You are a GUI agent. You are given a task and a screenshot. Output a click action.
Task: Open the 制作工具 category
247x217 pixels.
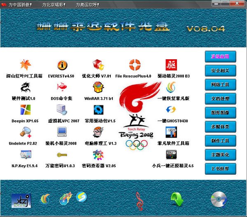tap(220, 140)
